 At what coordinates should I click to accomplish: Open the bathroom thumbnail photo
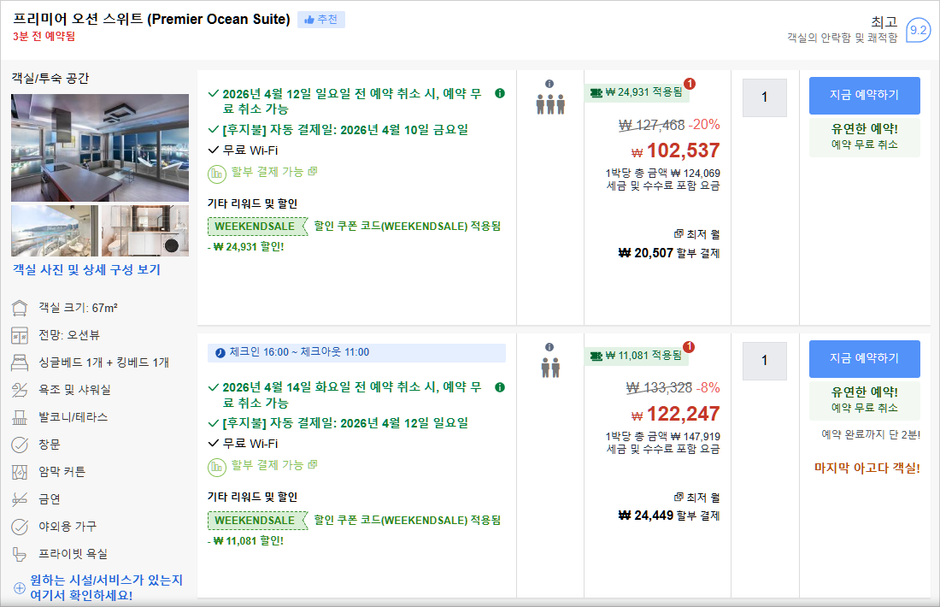145,231
